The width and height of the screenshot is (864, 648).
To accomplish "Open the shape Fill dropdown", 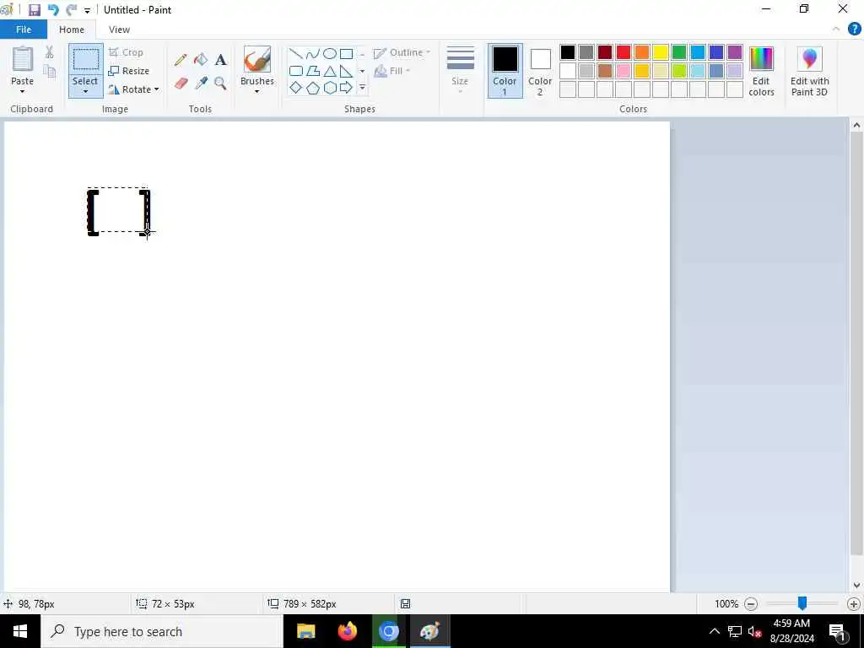I will tap(392, 71).
